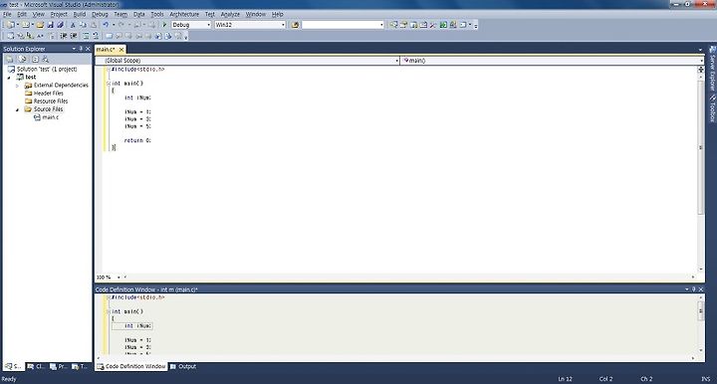Comment out selected lines icon
This screenshot has width=717, height=384.
pyautogui.click(x=86, y=36)
